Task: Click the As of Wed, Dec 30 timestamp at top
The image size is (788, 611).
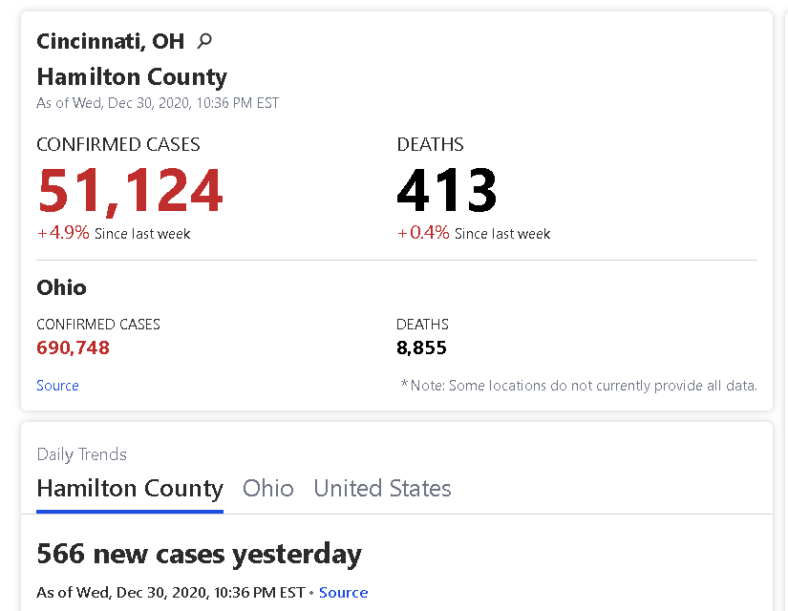Action: pyautogui.click(x=158, y=103)
